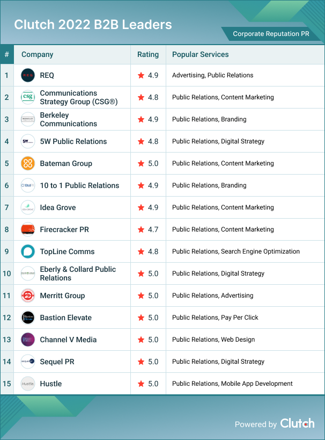Open Eberly & Collard Public Relations link
This screenshot has height=440, width=325.
(x=77, y=273)
